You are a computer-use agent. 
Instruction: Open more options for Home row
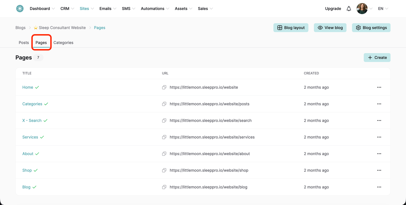(379, 87)
